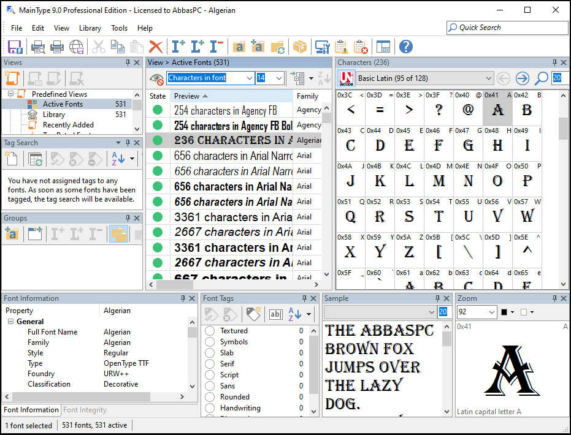Viewport: 571px width, 435px height.
Task: Select the Textured tag radio button
Action: click(209, 331)
